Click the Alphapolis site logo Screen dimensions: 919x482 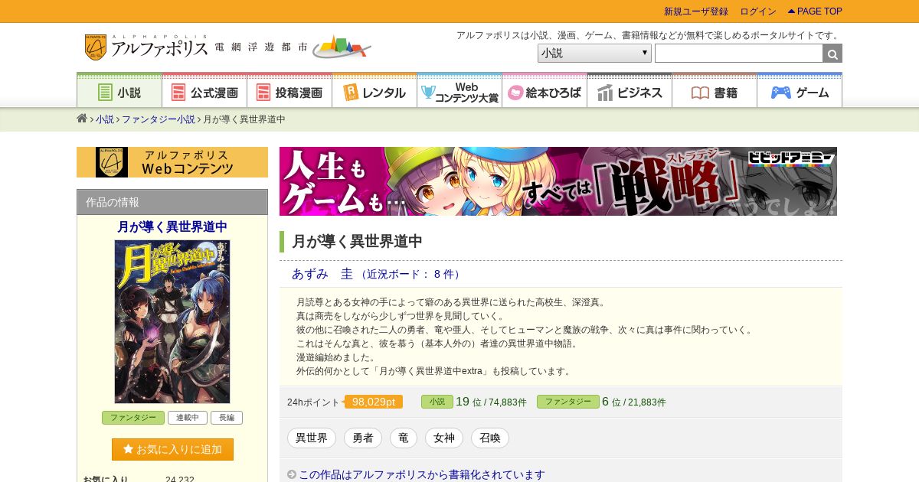click(x=146, y=47)
